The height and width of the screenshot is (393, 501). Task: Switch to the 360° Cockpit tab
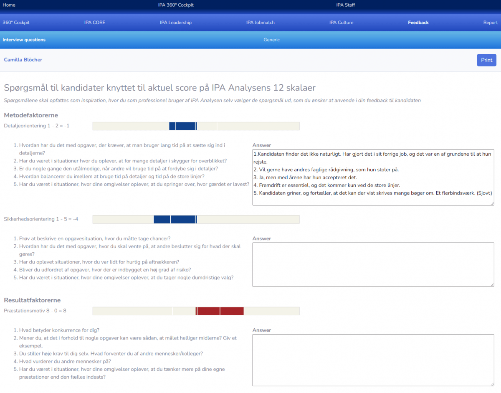click(x=16, y=23)
